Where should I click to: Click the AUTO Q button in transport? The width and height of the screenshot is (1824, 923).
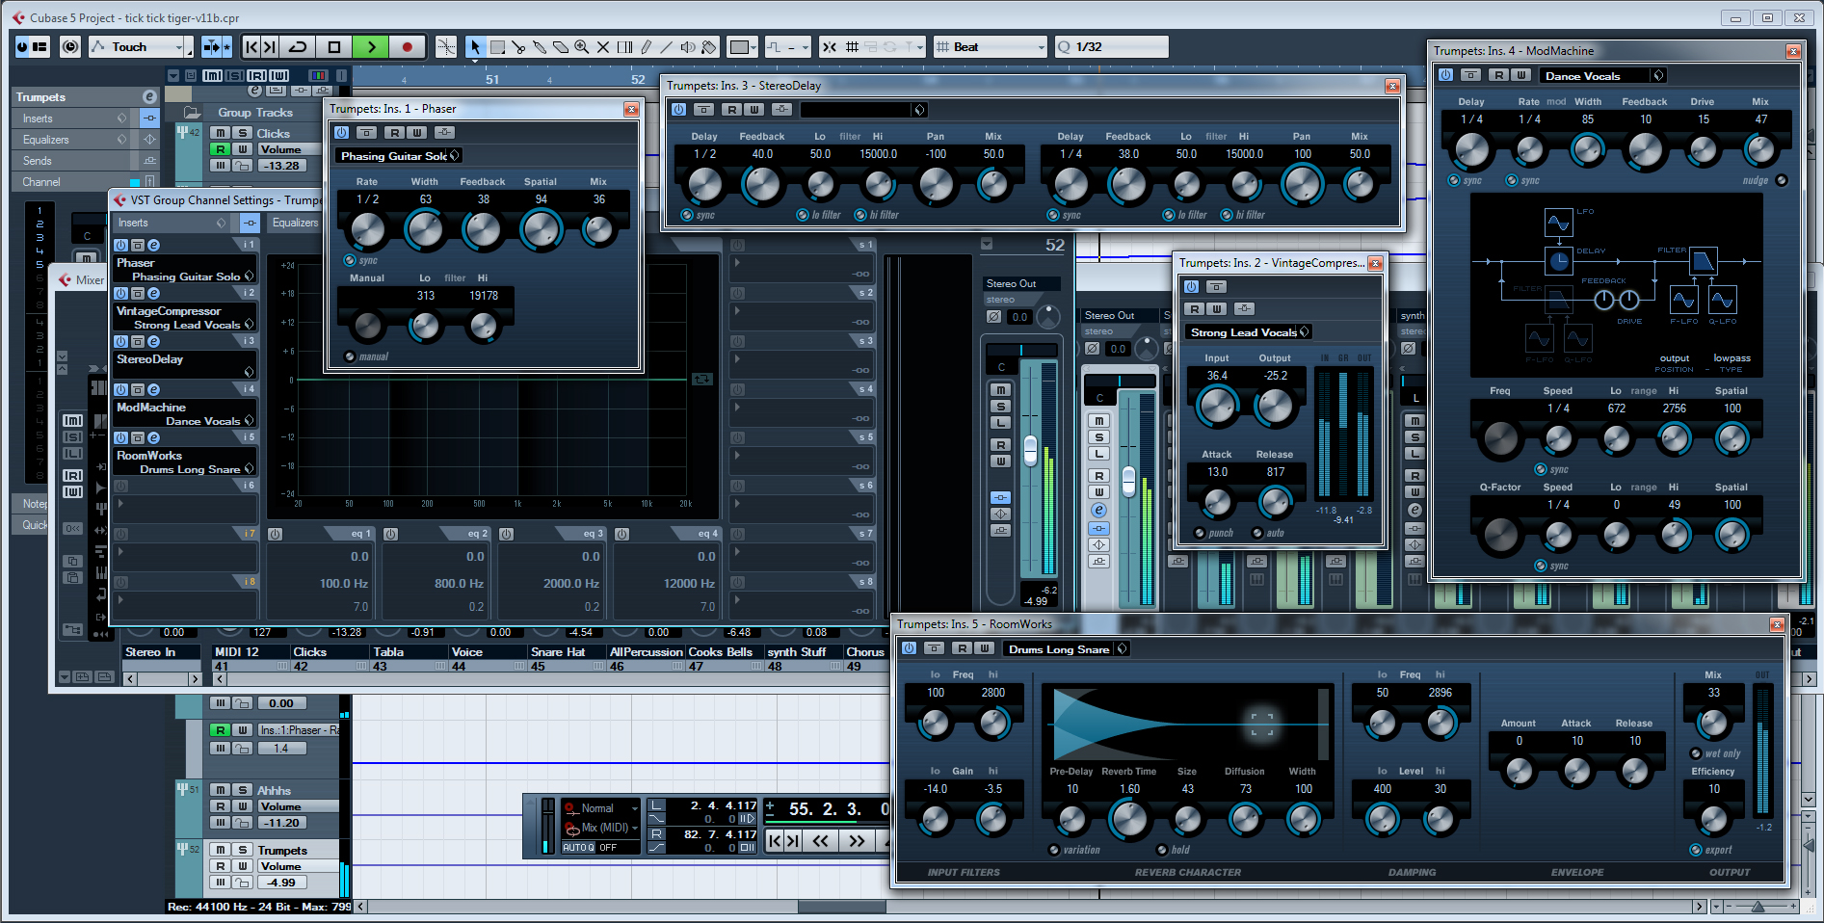(578, 848)
